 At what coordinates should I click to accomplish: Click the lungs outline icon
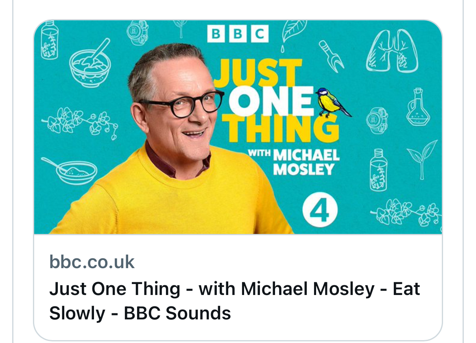click(x=392, y=51)
